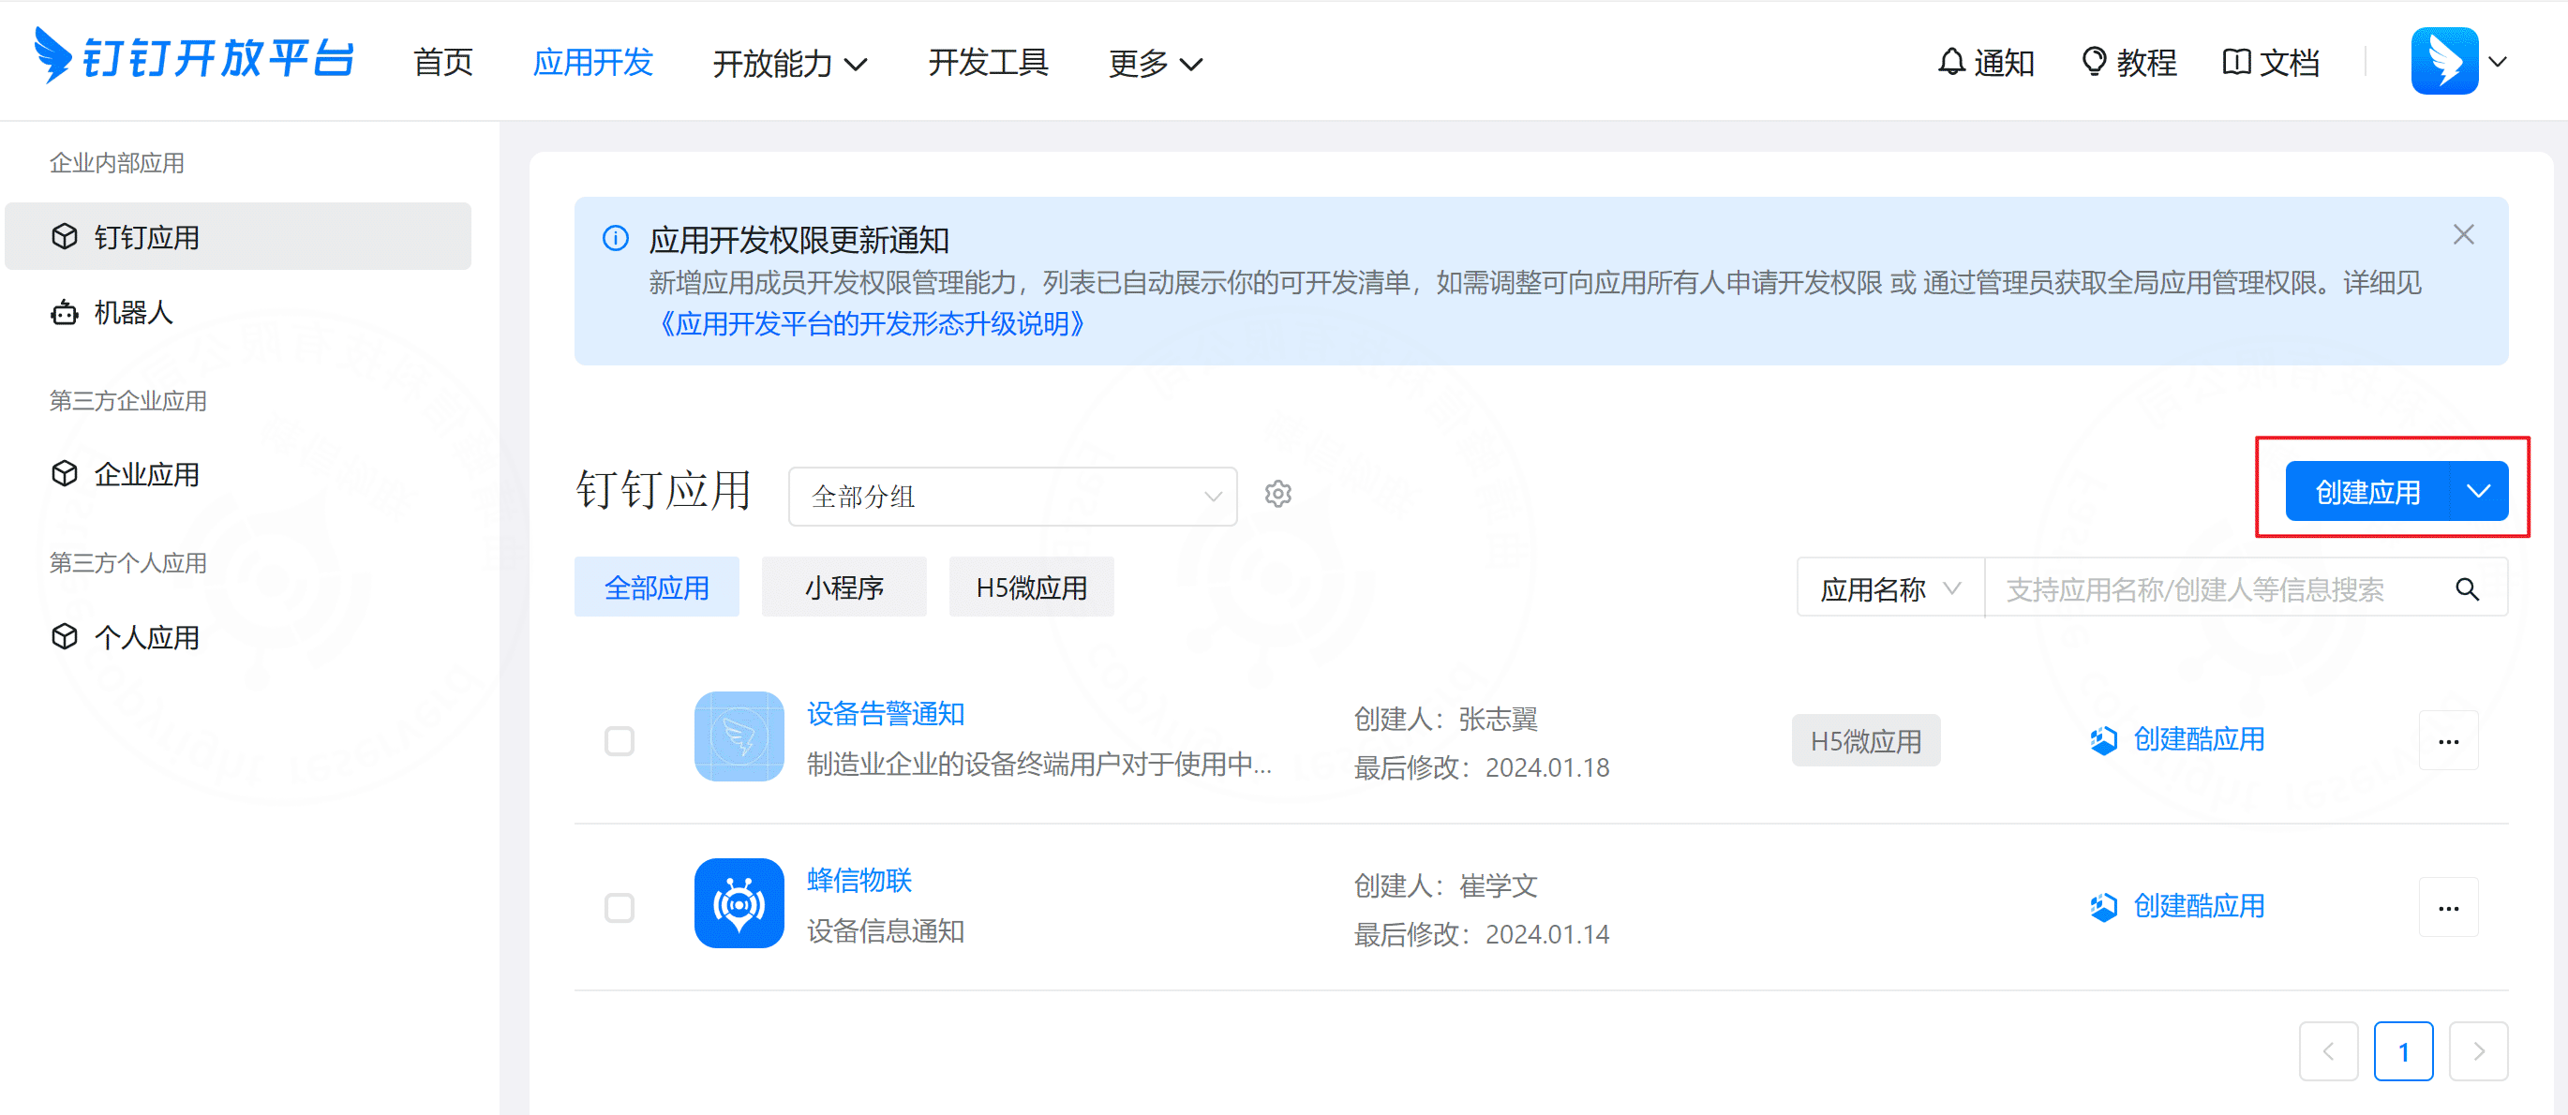Open group settings gear icon

coord(1278,494)
